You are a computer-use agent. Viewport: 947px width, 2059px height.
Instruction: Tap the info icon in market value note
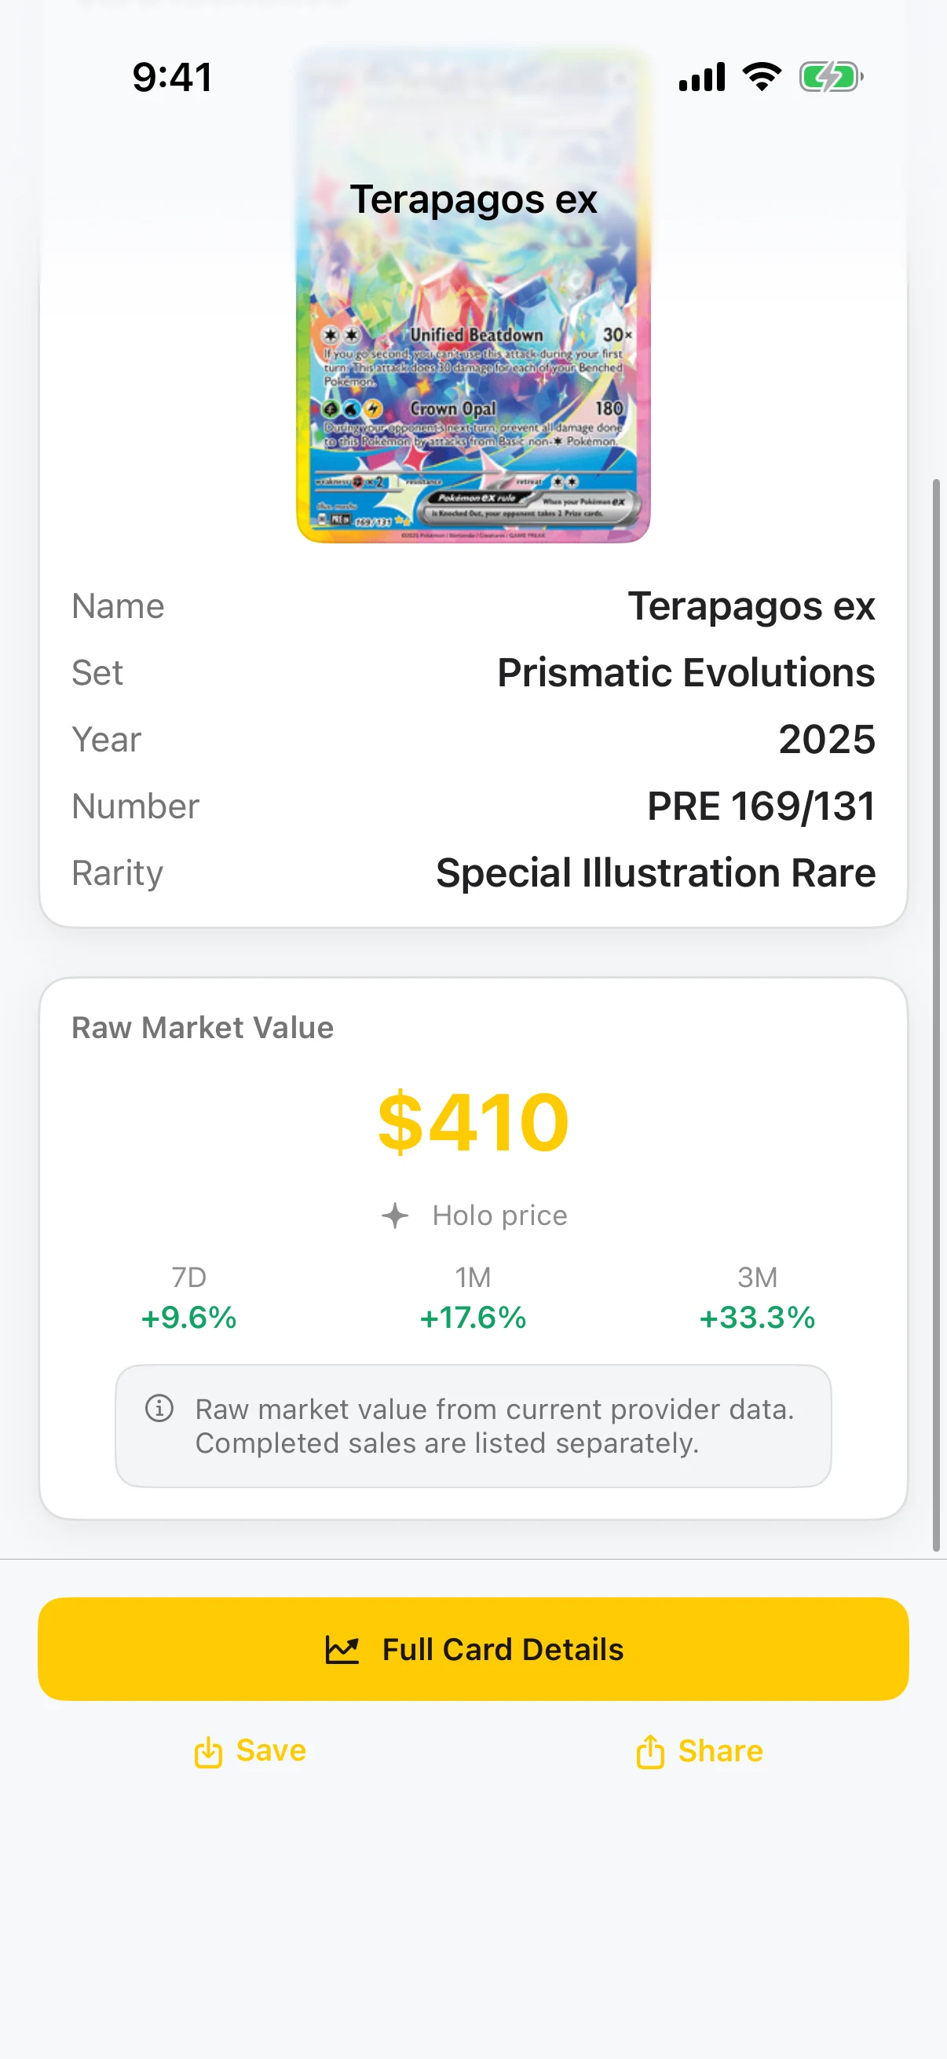tap(159, 1407)
